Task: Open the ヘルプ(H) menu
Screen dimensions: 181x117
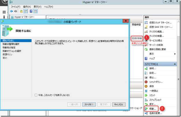Action: [48, 7]
